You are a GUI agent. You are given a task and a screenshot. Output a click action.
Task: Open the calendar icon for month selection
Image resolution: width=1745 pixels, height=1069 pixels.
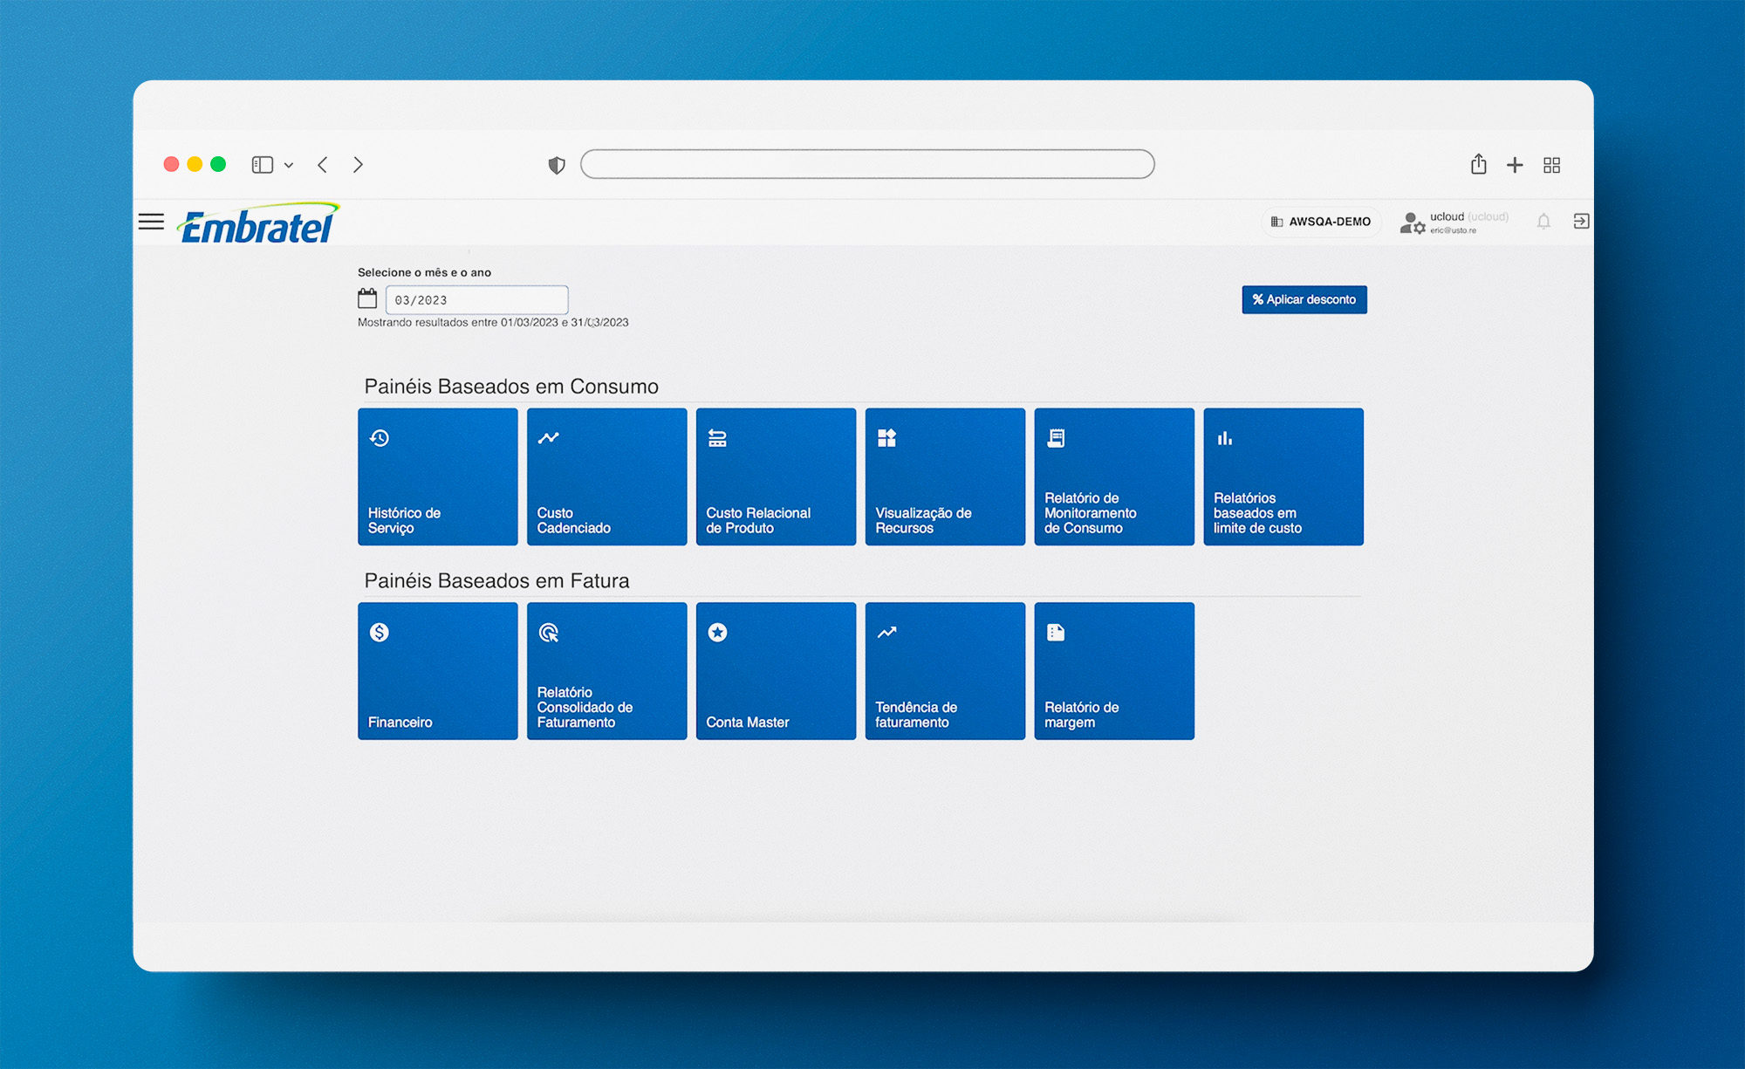[x=367, y=298]
